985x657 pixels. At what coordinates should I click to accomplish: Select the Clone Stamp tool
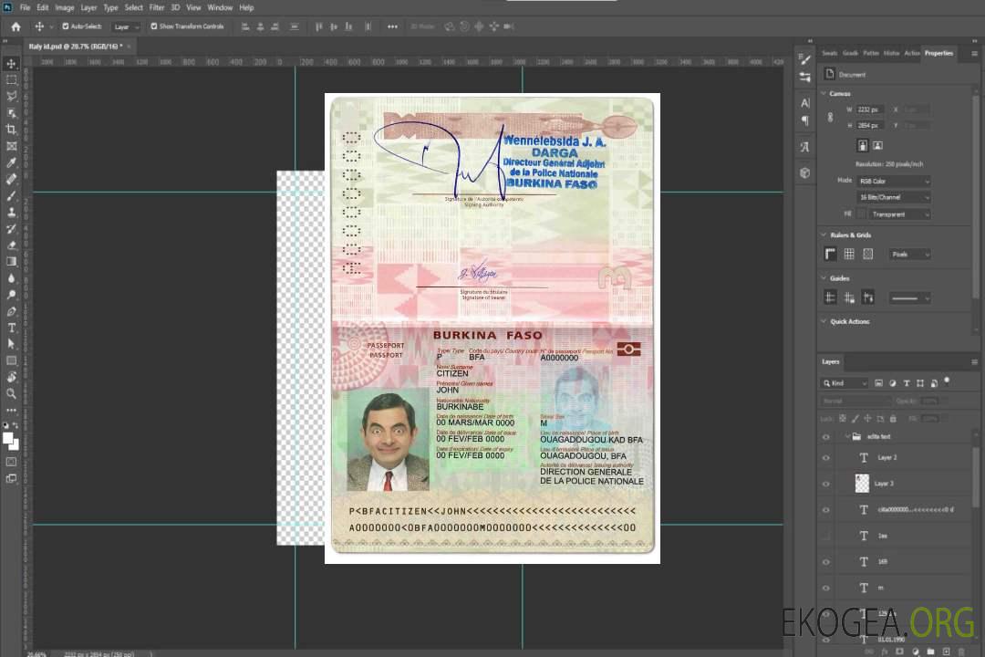pyautogui.click(x=11, y=213)
